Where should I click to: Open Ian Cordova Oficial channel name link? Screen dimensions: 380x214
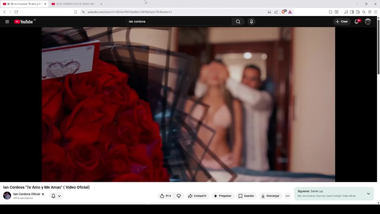click(x=27, y=194)
